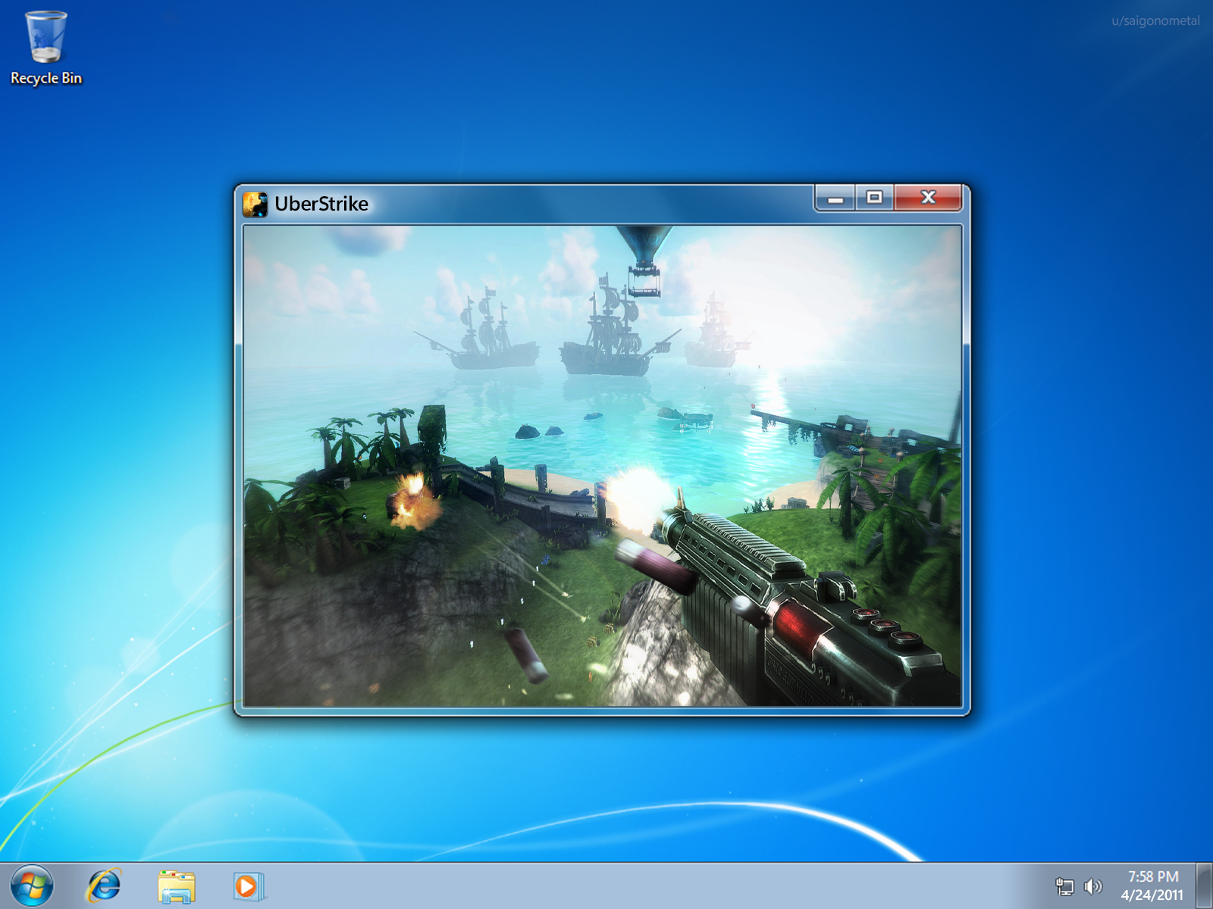Click the 4/24/2011 date in tray

point(1152,895)
